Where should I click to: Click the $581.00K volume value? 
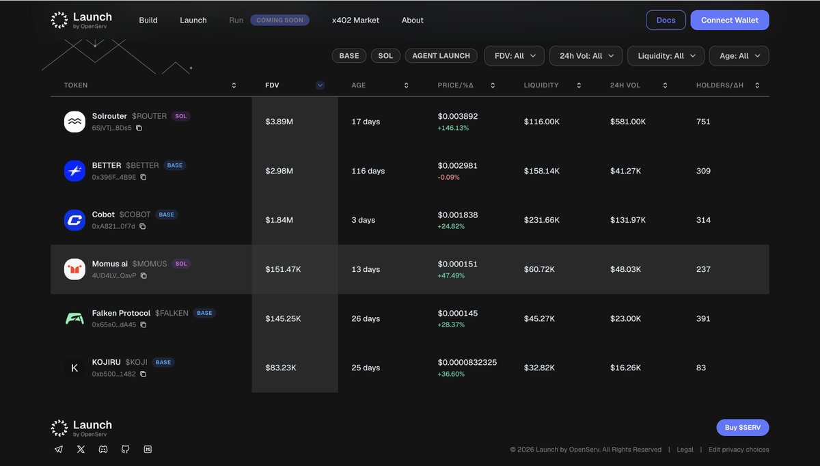click(628, 122)
